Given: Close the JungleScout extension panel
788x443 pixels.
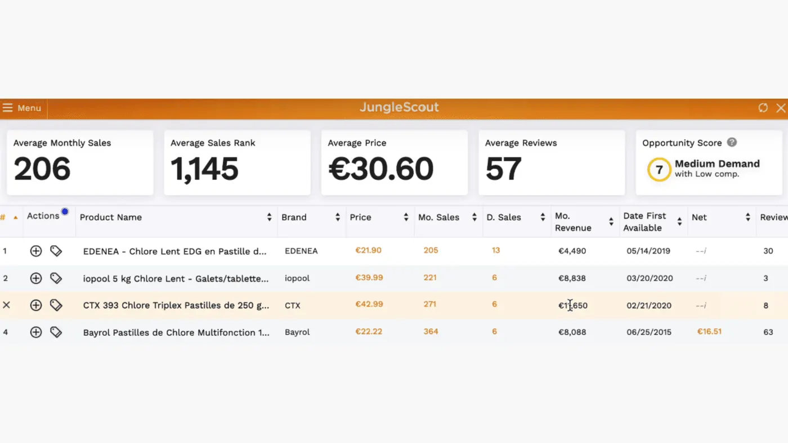Looking at the screenshot, I should (781, 108).
